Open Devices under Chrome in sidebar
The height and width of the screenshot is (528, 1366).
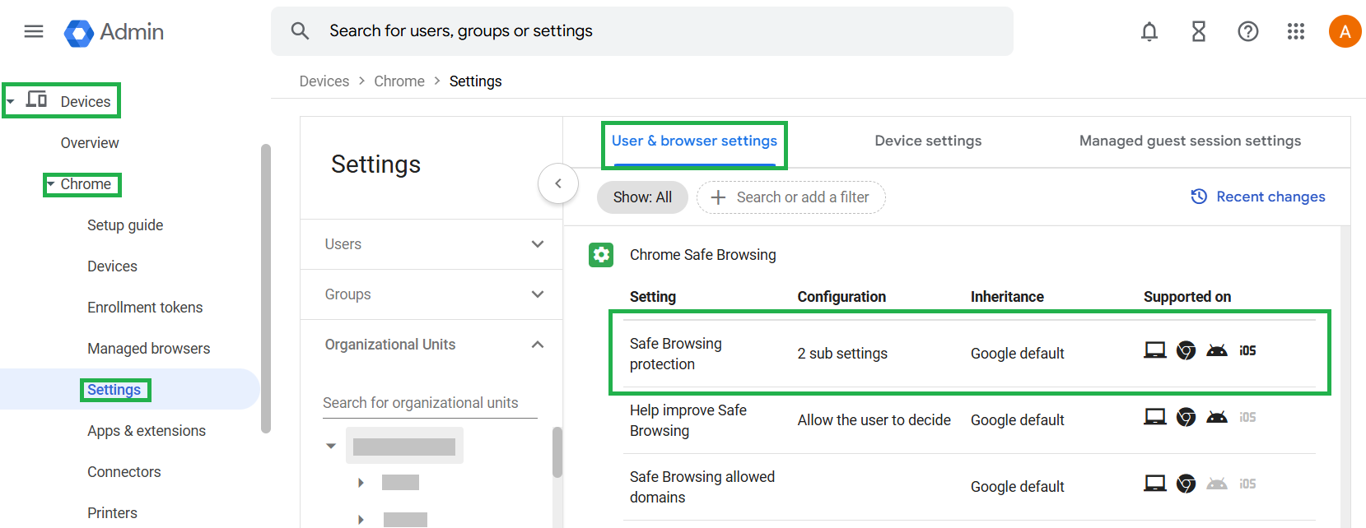(x=112, y=266)
